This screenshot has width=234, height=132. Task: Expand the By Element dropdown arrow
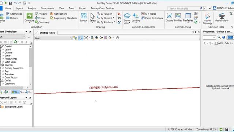click(114, 18)
